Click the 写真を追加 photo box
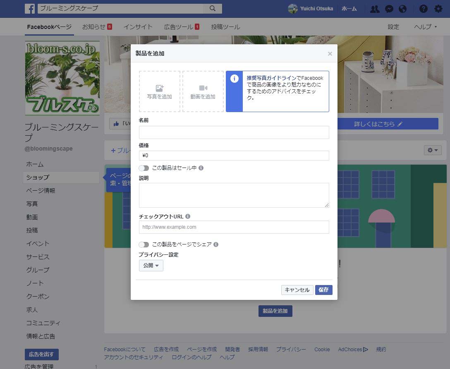 (160, 91)
